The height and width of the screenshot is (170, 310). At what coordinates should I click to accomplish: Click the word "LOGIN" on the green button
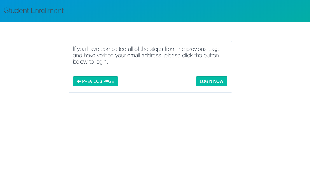tap(206, 81)
